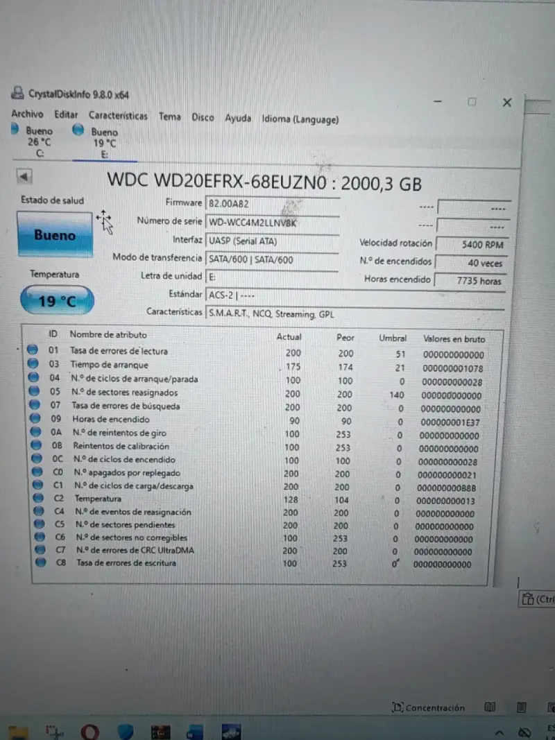Open the shield app in taskbar
This screenshot has height=740, width=555.
coord(125,732)
